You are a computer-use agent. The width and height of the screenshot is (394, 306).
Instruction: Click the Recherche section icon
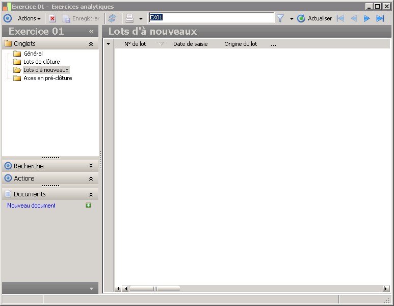pyautogui.click(x=8, y=166)
